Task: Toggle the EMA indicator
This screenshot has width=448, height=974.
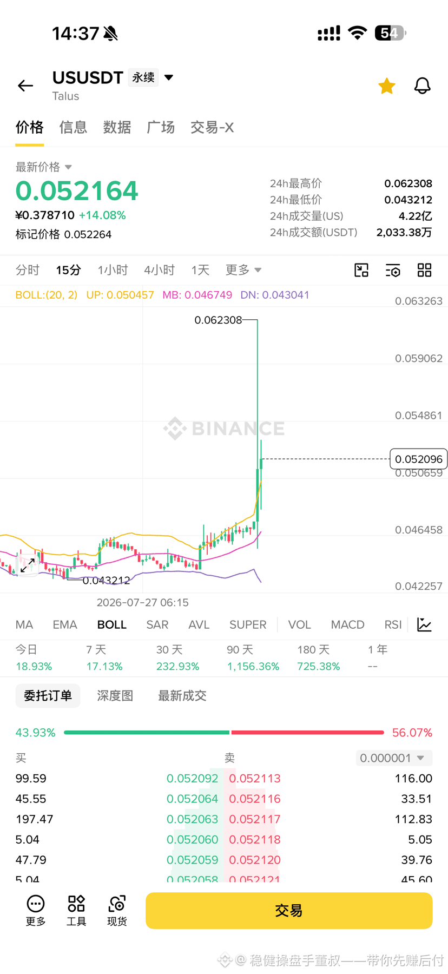Action: click(65, 624)
